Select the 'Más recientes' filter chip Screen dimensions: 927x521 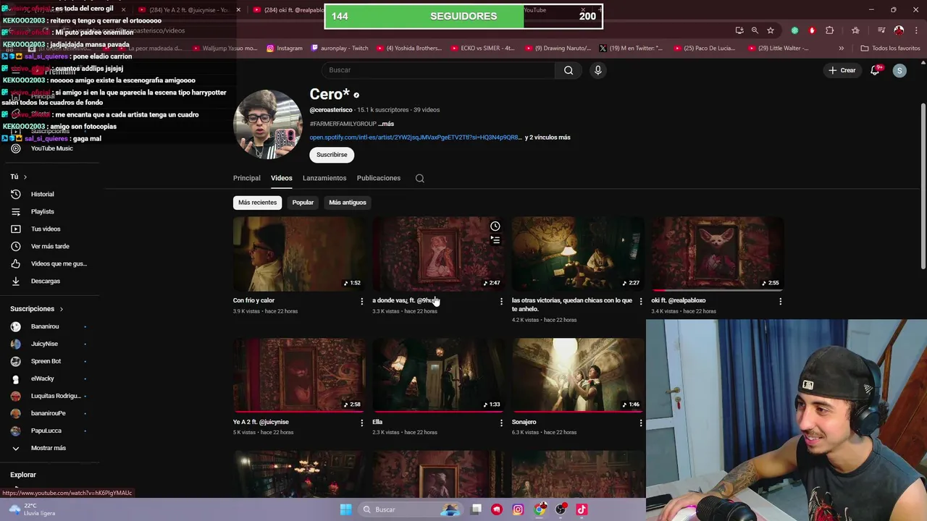(x=258, y=203)
